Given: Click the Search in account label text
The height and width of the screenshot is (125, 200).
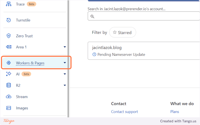Looking at the screenshot, I should tap(127, 9).
